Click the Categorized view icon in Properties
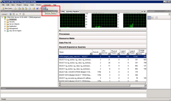171x101 pixels. click(149, 18)
